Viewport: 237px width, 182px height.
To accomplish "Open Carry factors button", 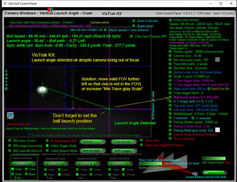I will click(x=124, y=142).
